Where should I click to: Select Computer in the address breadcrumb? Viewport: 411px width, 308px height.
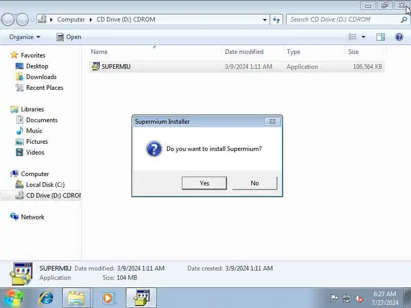[x=71, y=20]
